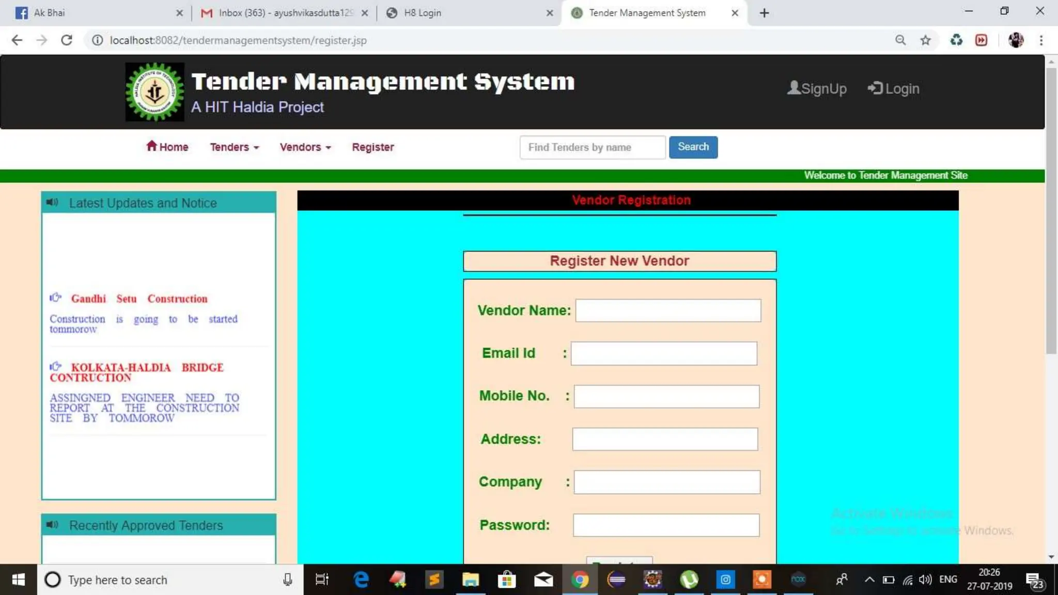Open the Register nav item

[372, 147]
